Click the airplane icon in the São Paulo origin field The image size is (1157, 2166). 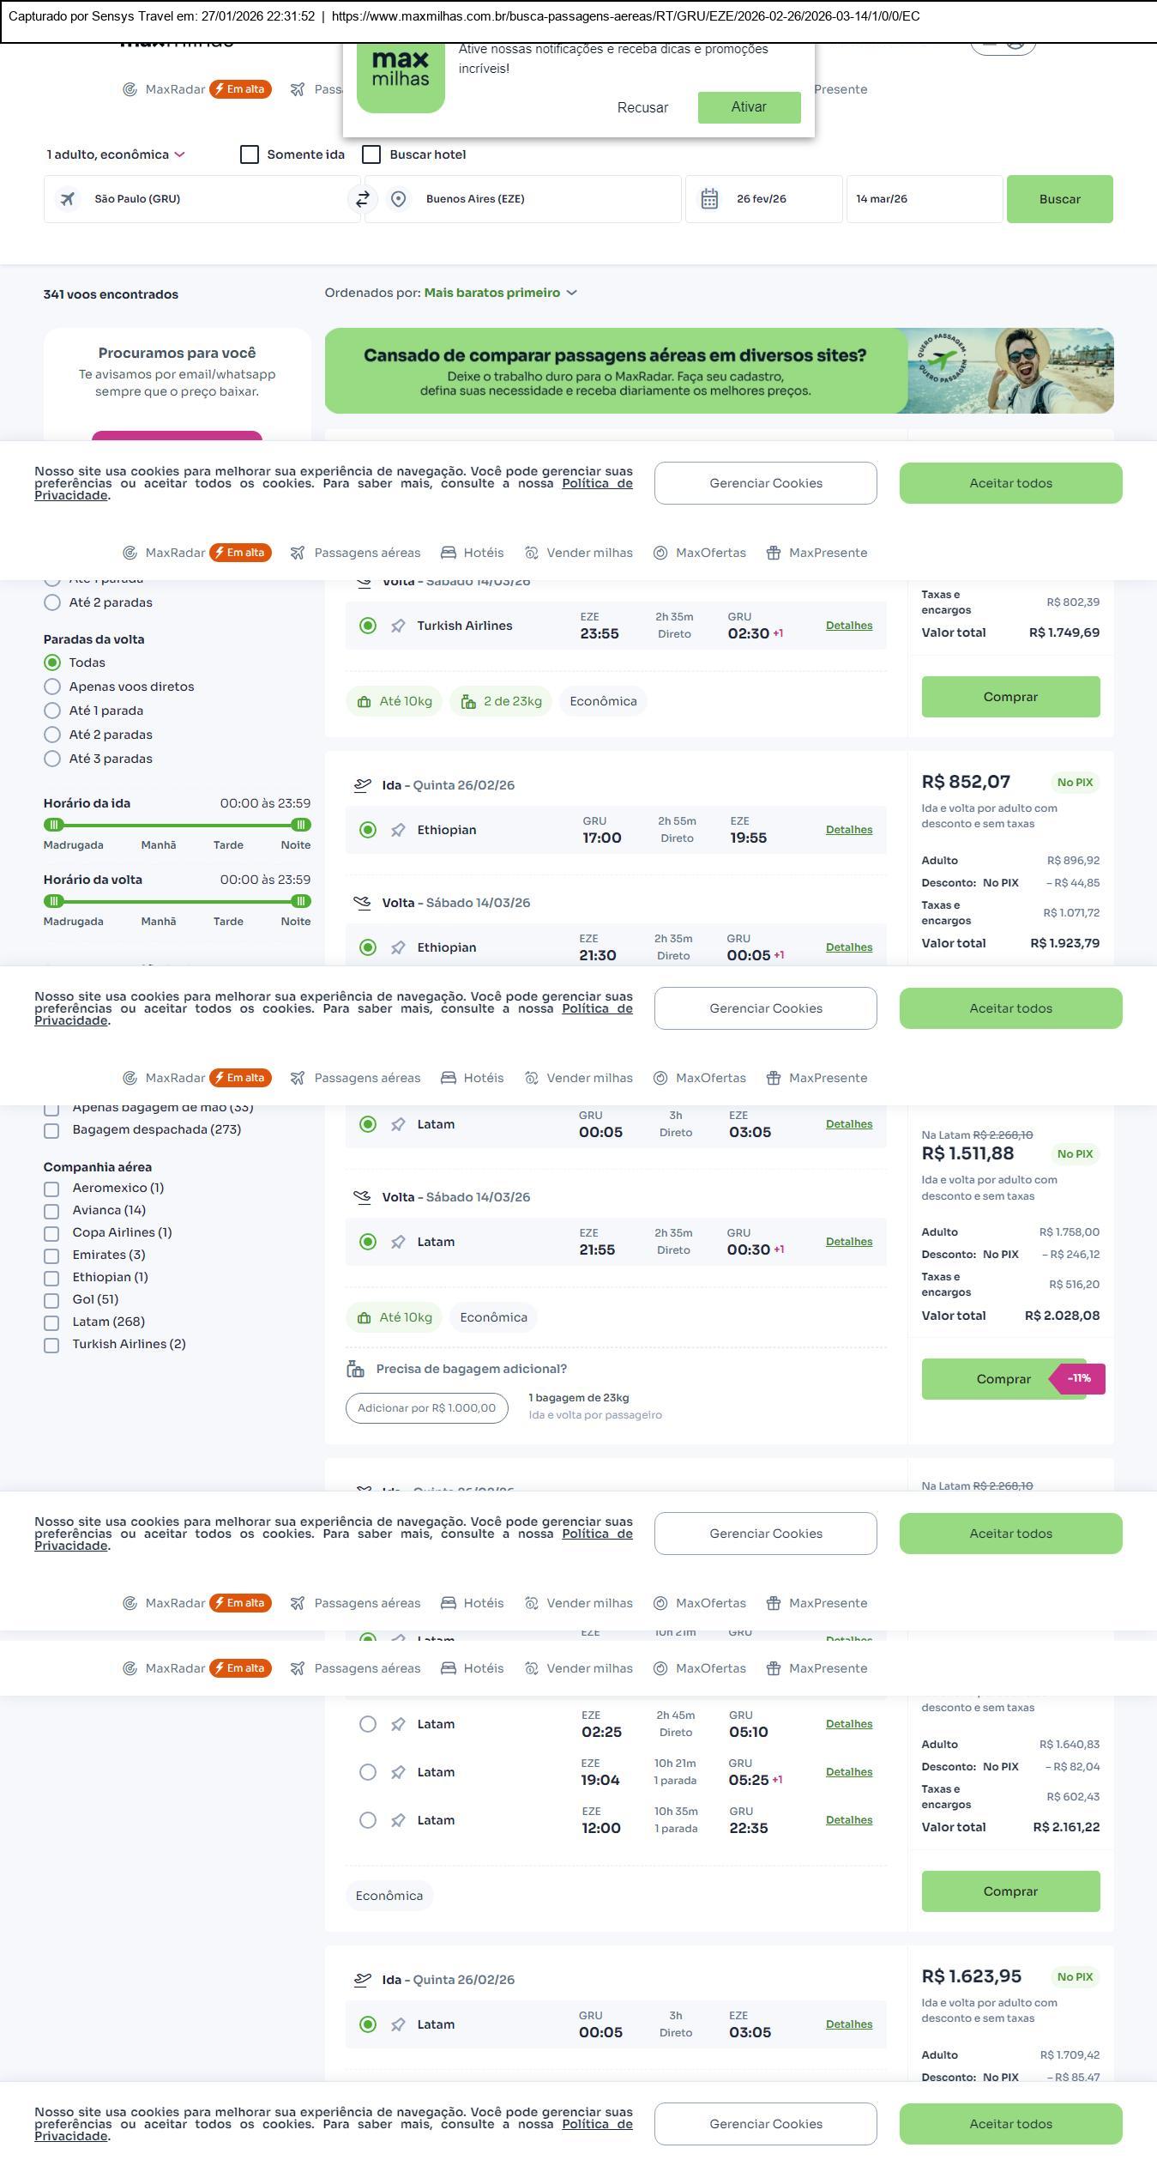[x=67, y=199]
